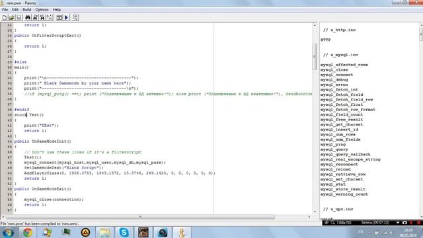Open the Build menu
The width and height of the screenshot is (423, 238).
(x=26, y=9)
